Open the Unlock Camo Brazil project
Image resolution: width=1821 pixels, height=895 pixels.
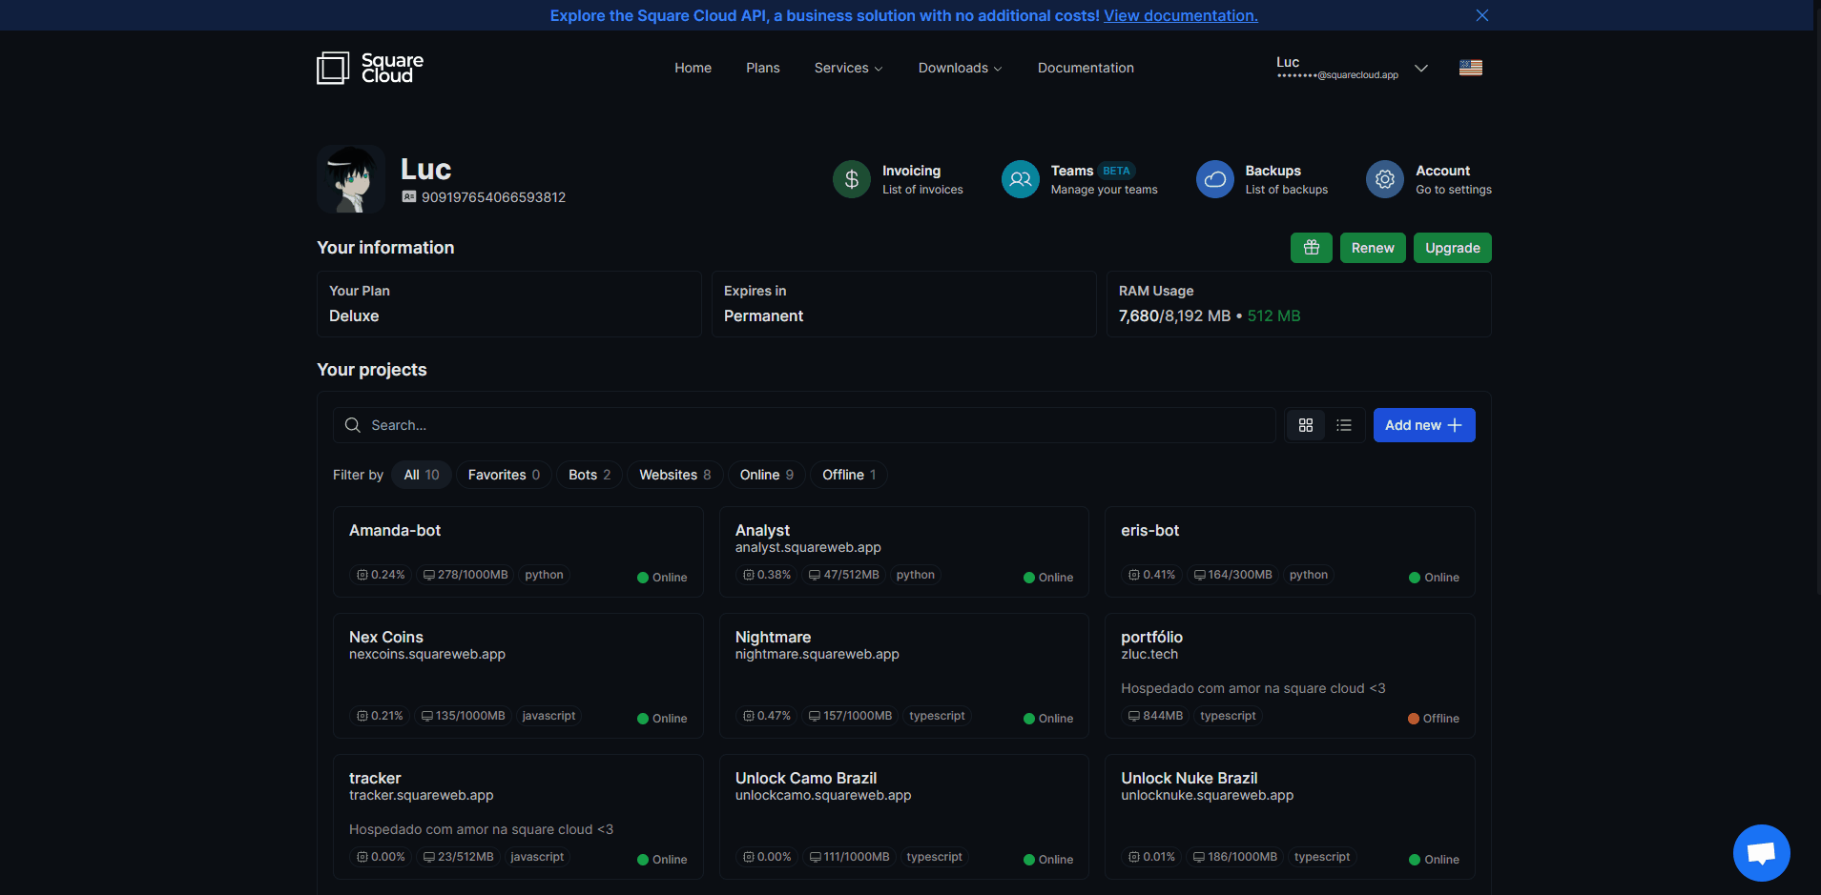[904, 817]
